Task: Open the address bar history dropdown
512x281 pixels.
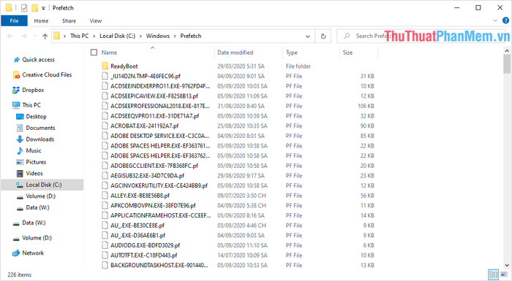Action: tap(308, 36)
